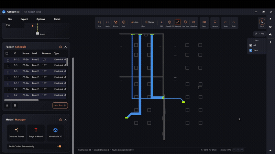Open the File menu
275x154 pixels.
[10, 19]
